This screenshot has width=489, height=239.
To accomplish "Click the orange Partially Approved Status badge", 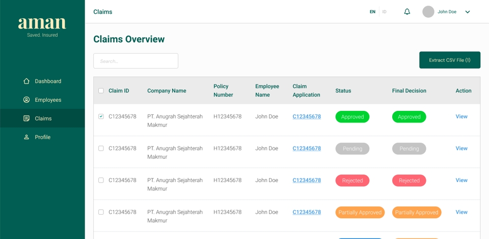I will [x=360, y=212].
